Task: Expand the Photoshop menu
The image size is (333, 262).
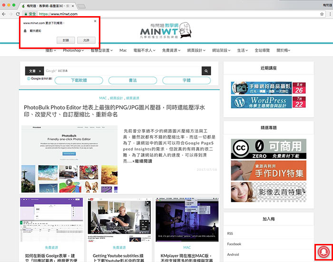Action: (x=73, y=50)
